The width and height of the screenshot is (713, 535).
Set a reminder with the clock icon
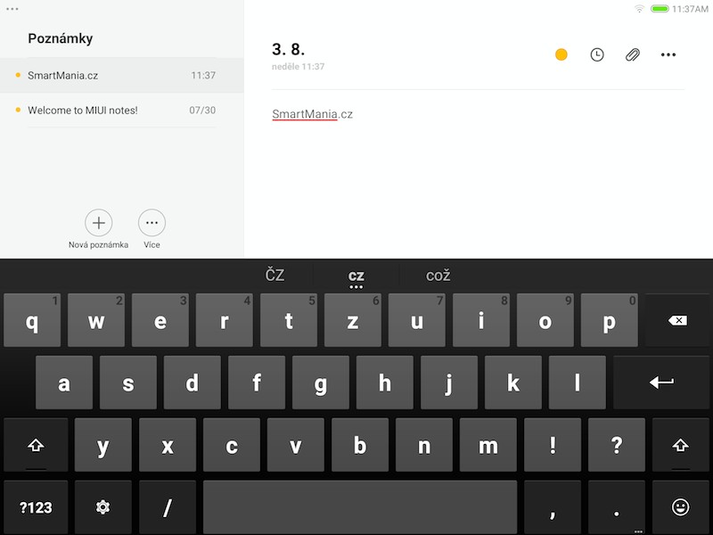click(596, 54)
